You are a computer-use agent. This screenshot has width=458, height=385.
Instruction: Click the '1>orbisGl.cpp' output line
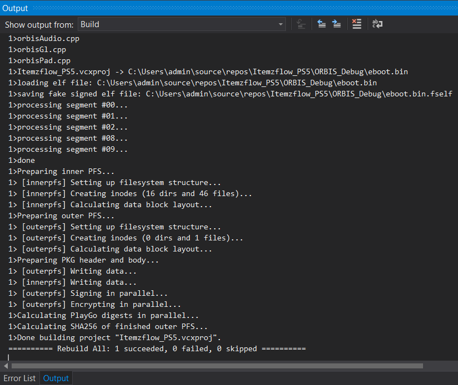pos(37,49)
